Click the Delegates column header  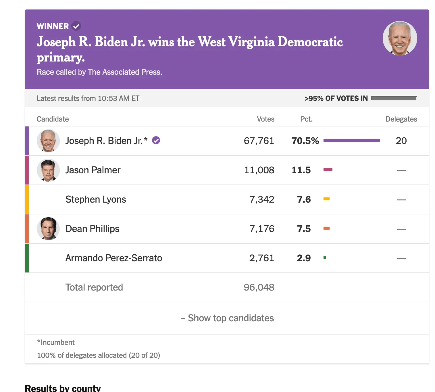click(x=401, y=119)
